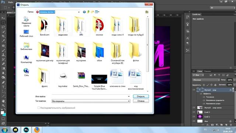Screen dimensions: 236x133
Task: Select the Move tool in Photoshop toolbar
Action: [3, 18]
